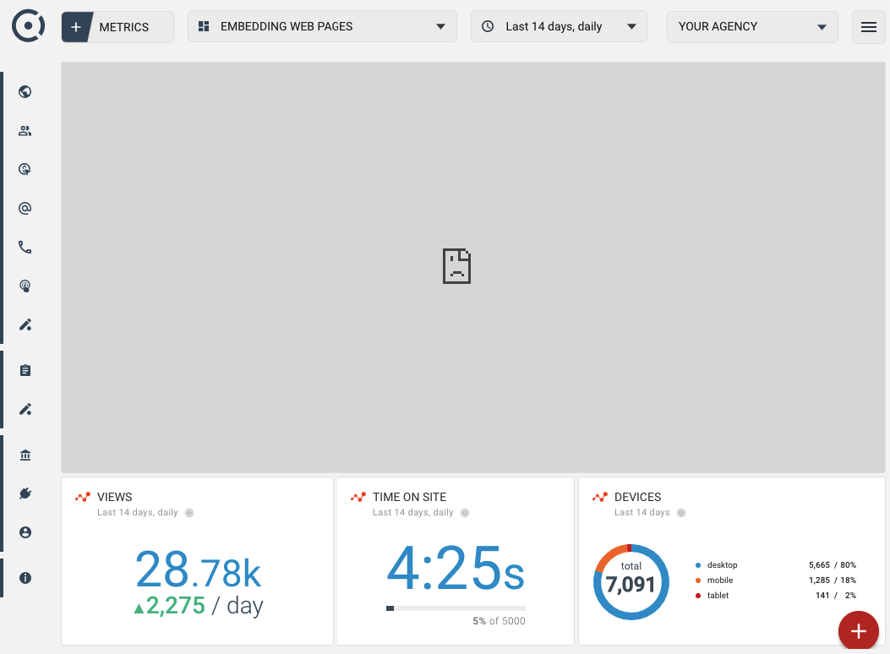Image resolution: width=890 pixels, height=654 pixels.
Task: Open the phone call tracking icon
Action: click(x=25, y=248)
